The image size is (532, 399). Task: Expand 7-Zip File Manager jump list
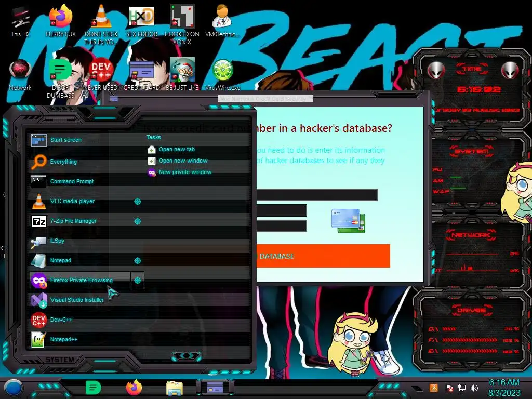[137, 221]
